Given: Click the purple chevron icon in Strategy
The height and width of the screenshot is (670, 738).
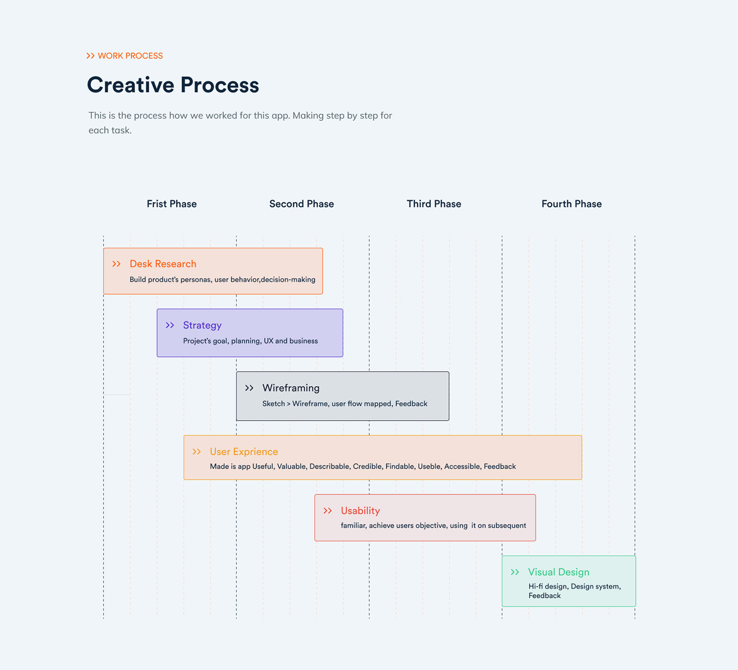Looking at the screenshot, I should pyautogui.click(x=170, y=325).
